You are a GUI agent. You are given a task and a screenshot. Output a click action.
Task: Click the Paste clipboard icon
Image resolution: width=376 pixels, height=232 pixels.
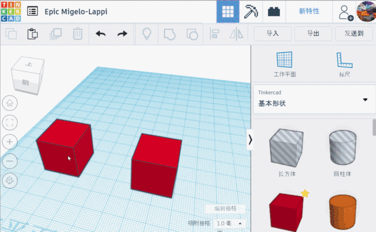[33, 34]
